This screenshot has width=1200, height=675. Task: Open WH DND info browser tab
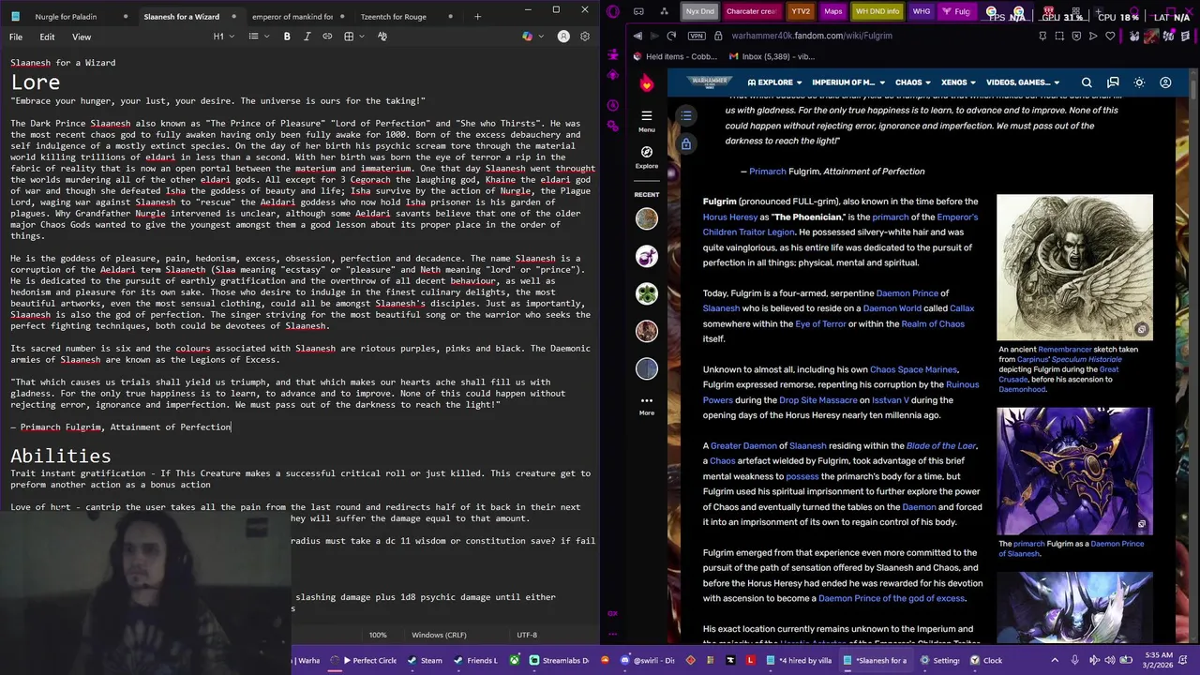[x=877, y=11]
